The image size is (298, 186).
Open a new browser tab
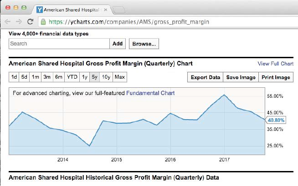[x=119, y=10]
